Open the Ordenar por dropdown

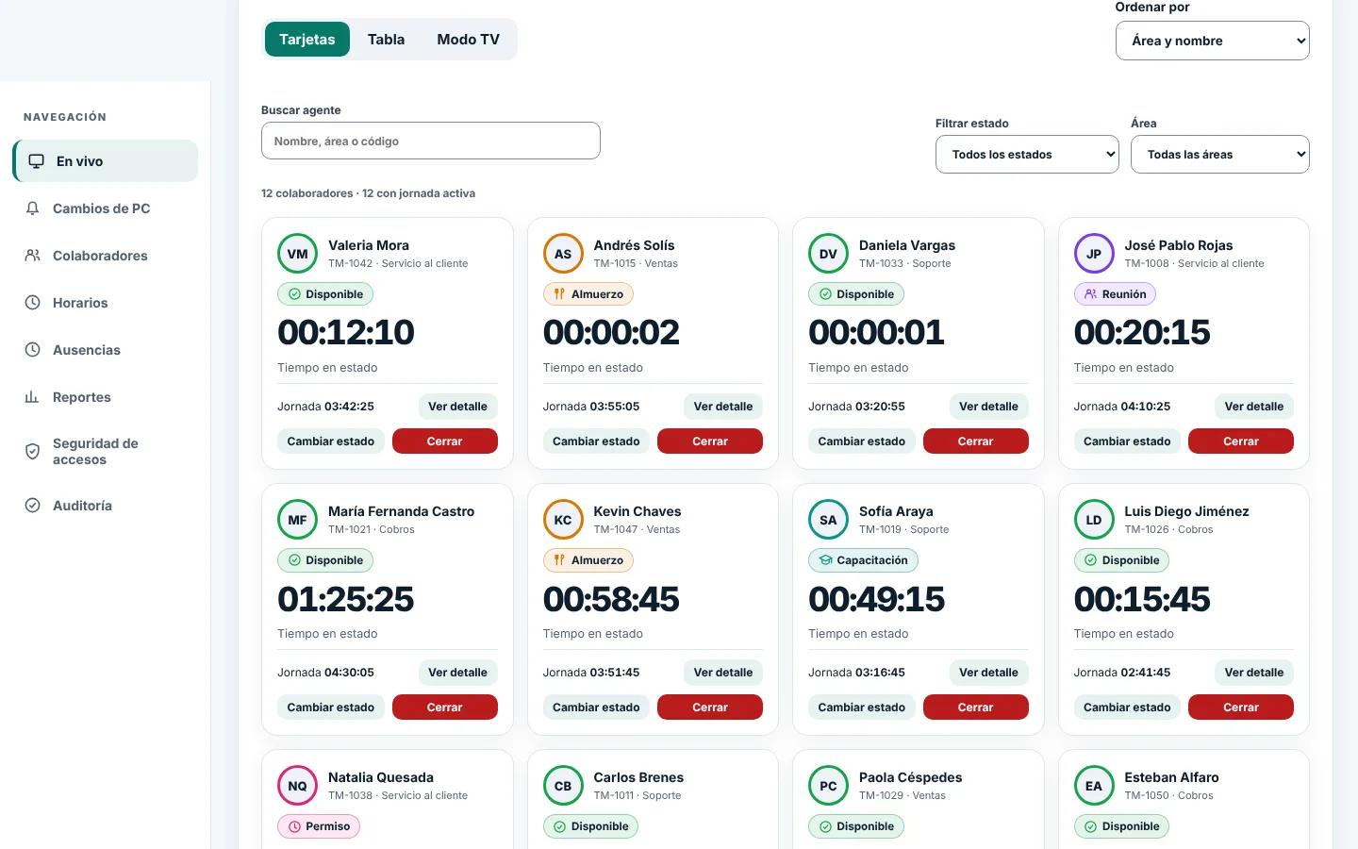click(x=1213, y=41)
